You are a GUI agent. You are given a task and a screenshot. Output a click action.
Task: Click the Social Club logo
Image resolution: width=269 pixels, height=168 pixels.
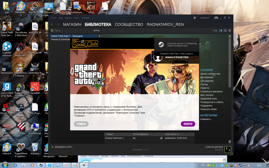85,44
